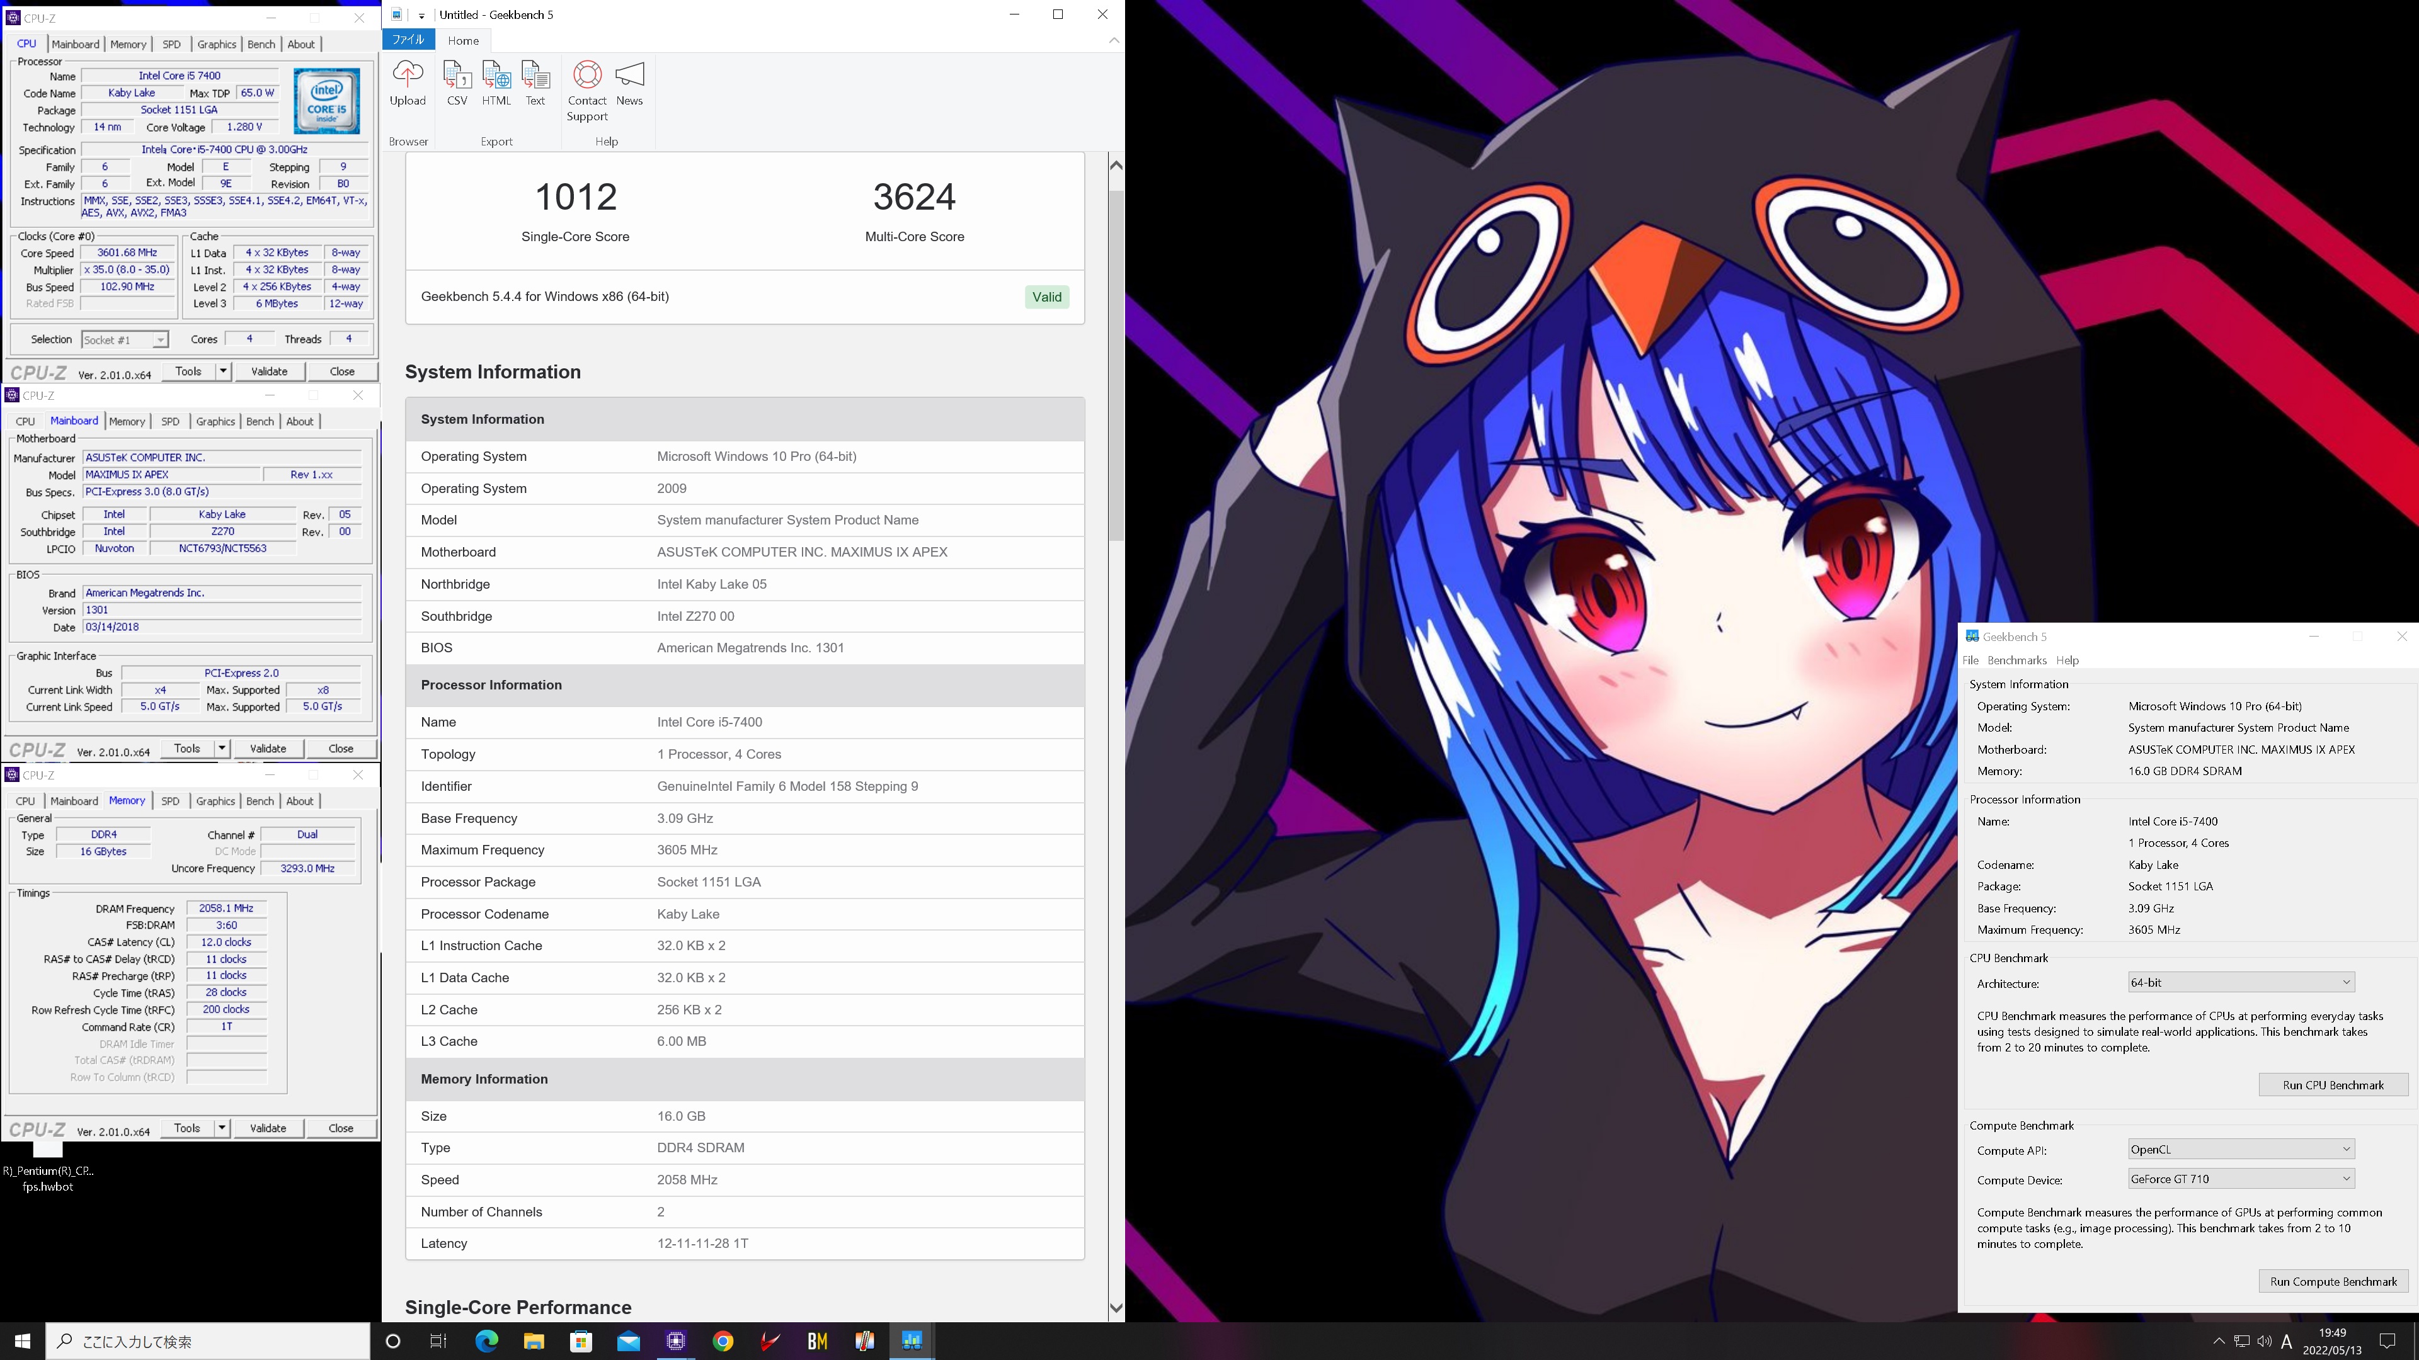Click Run CPU Benchmark button
Screen dimensions: 2419x1360
(2333, 1085)
